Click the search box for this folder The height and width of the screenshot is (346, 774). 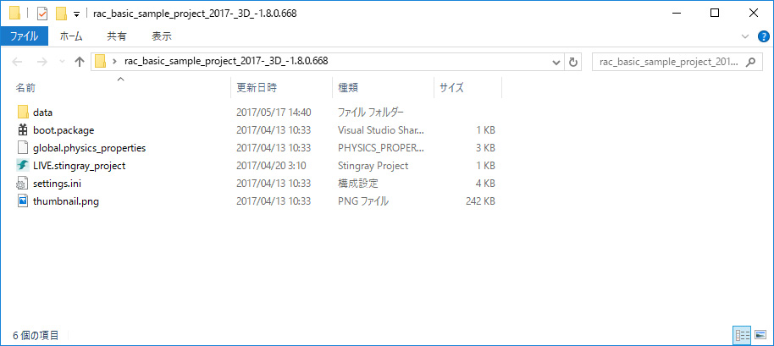(677, 62)
